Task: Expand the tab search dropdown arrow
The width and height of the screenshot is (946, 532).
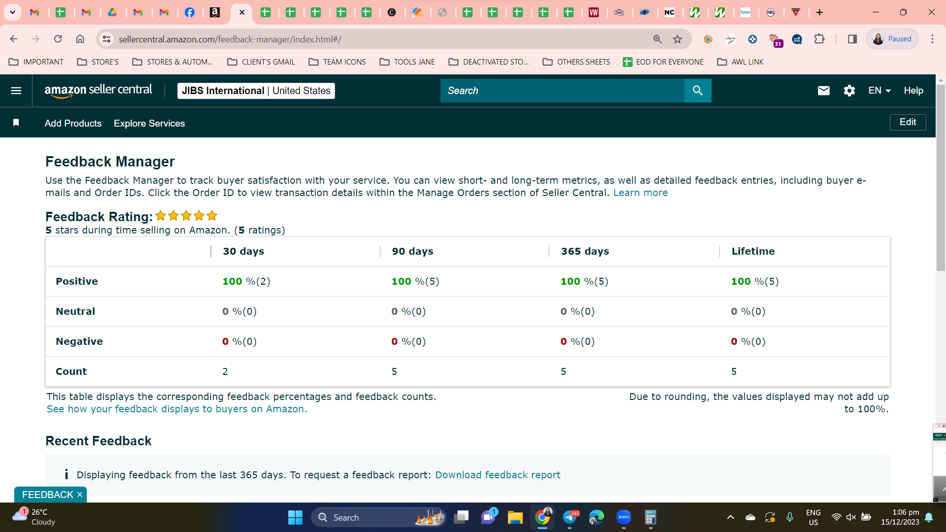Action: pyautogui.click(x=12, y=12)
